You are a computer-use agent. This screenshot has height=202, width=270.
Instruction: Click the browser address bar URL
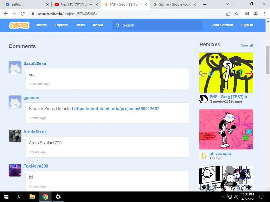click(67, 14)
